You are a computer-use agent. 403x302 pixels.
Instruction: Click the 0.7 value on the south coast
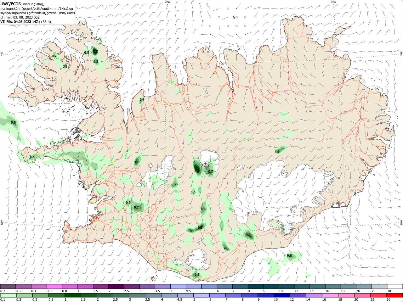tap(197, 275)
